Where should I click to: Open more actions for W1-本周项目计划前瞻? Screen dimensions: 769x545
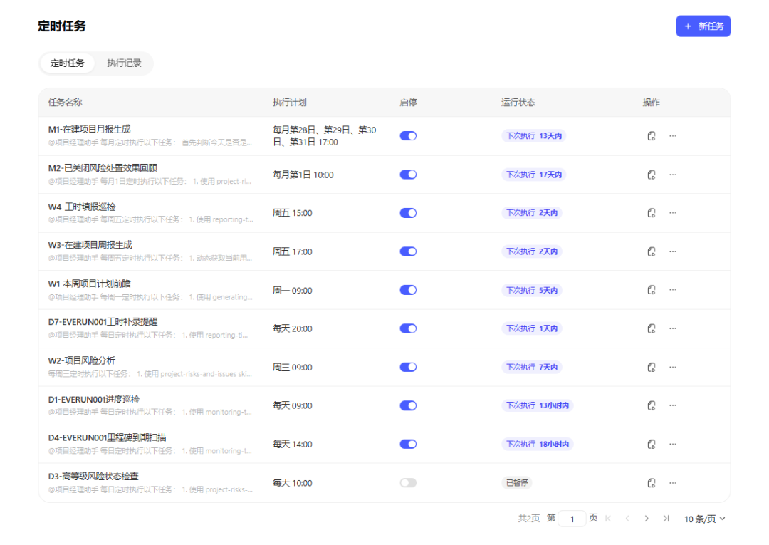pos(673,290)
